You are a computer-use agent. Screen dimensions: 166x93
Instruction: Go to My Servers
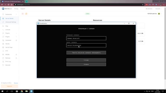pos(149,9)
